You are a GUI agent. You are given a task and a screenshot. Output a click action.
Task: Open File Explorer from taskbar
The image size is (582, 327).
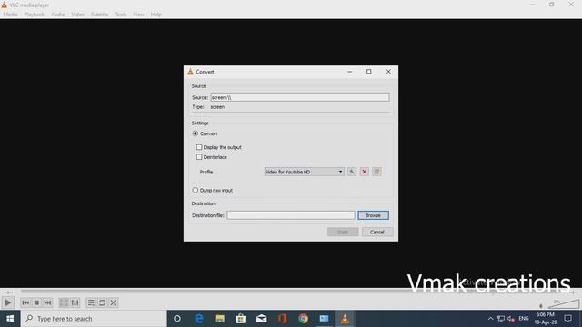(x=220, y=319)
